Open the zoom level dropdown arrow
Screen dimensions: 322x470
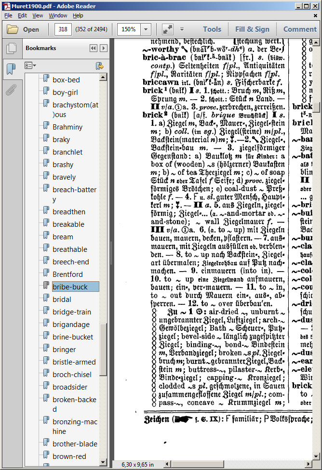tap(146, 29)
